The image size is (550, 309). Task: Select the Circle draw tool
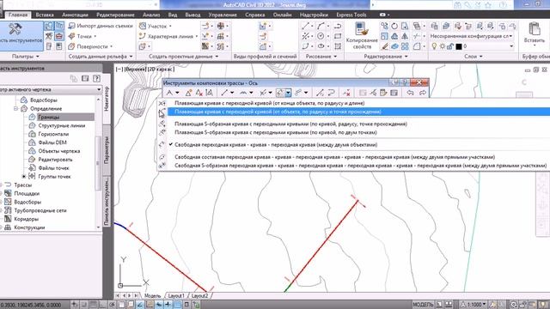coord(321,36)
